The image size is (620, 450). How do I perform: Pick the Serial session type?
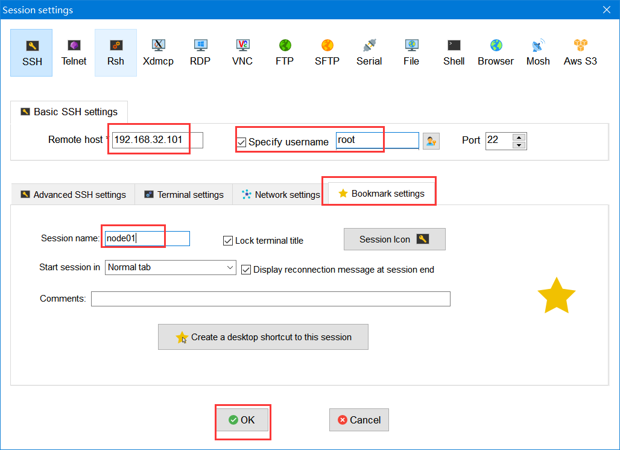click(x=369, y=52)
